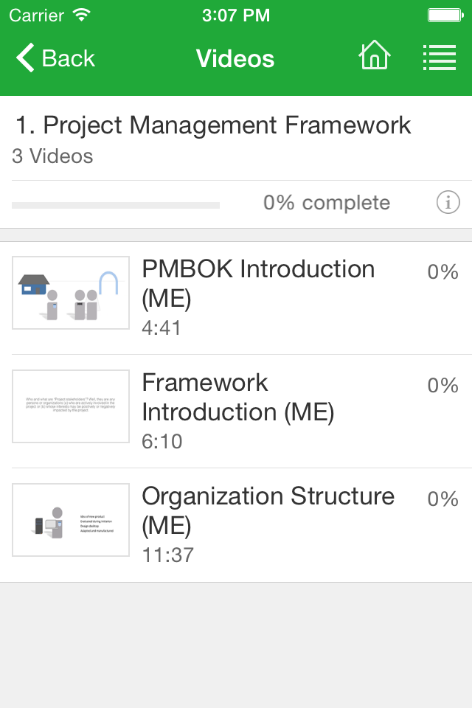This screenshot has width=472, height=708.
Task: Open PMBOK Introduction (ME) video thumbnail
Action: pos(71,293)
